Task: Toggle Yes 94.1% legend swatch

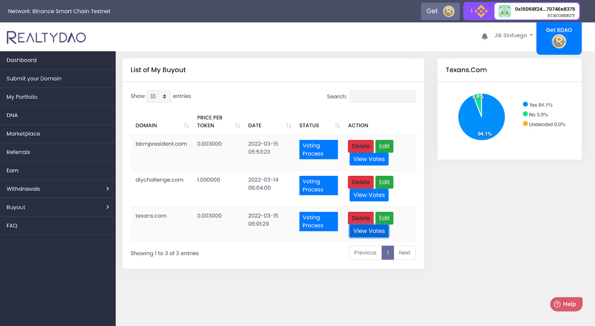Action: pyautogui.click(x=525, y=105)
